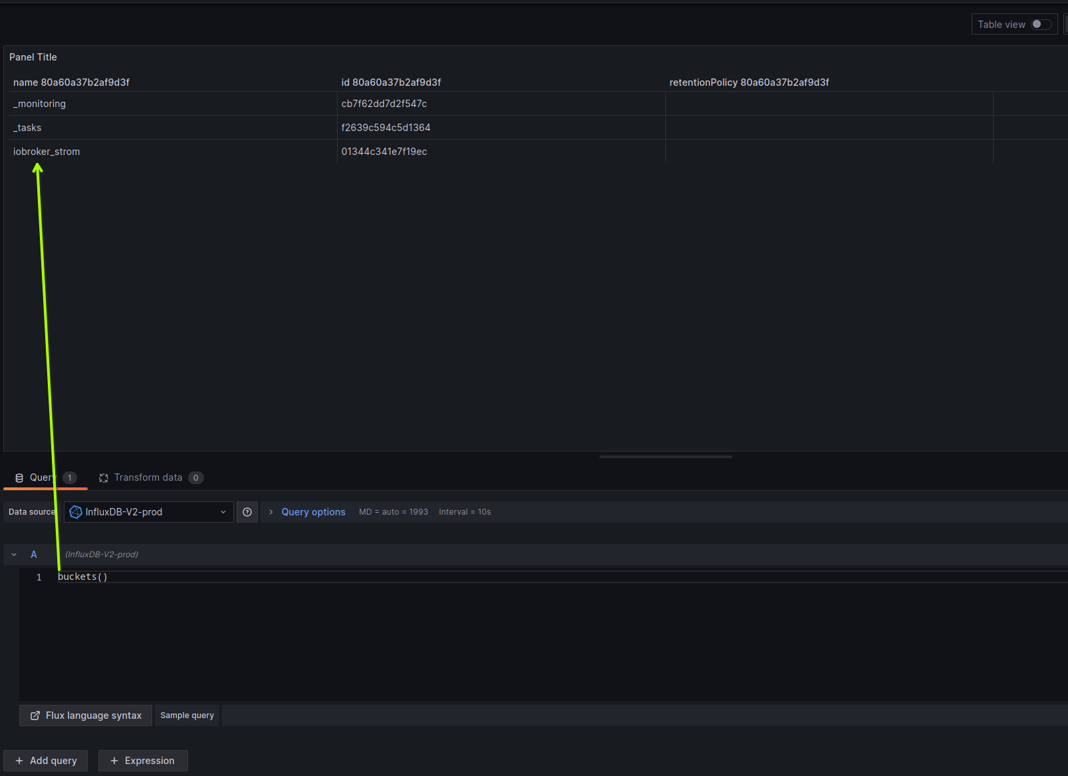
Task: Click the query letter A label
Action: (34, 555)
